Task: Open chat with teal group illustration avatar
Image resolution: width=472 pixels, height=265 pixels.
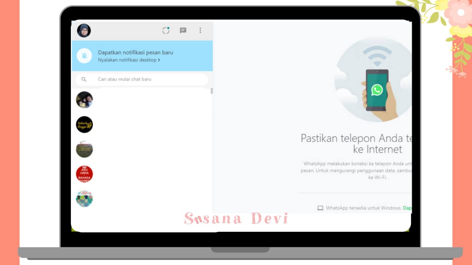Action: (x=84, y=199)
